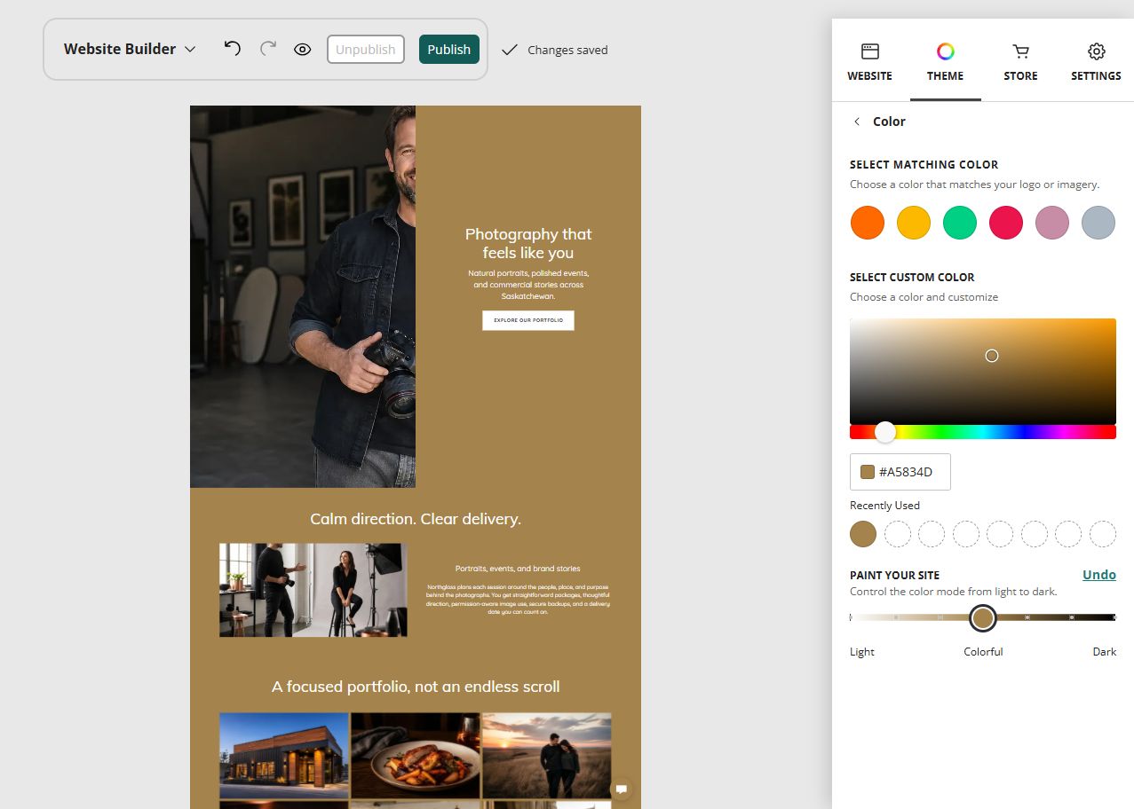Click the hex color input #A5834D
1134x809 pixels.
pos(900,472)
